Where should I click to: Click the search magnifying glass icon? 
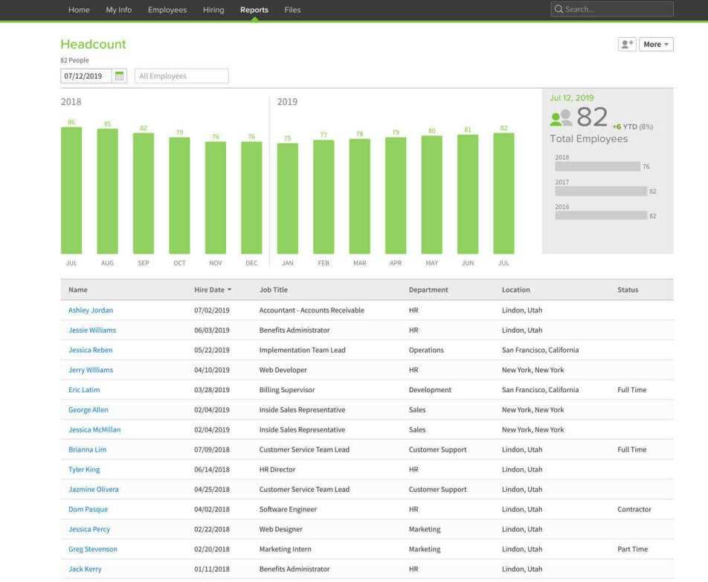(559, 9)
